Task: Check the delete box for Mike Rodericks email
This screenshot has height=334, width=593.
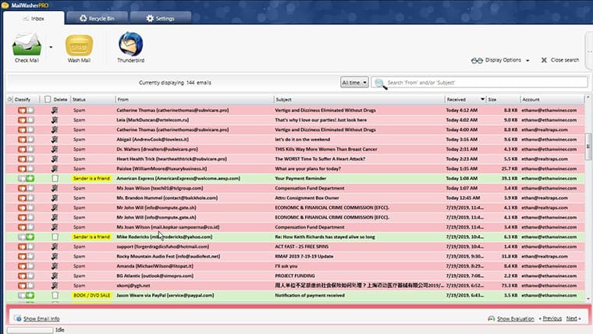Action: tap(55, 236)
